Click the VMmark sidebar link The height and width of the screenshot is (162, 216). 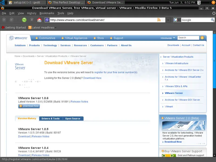point(169,107)
